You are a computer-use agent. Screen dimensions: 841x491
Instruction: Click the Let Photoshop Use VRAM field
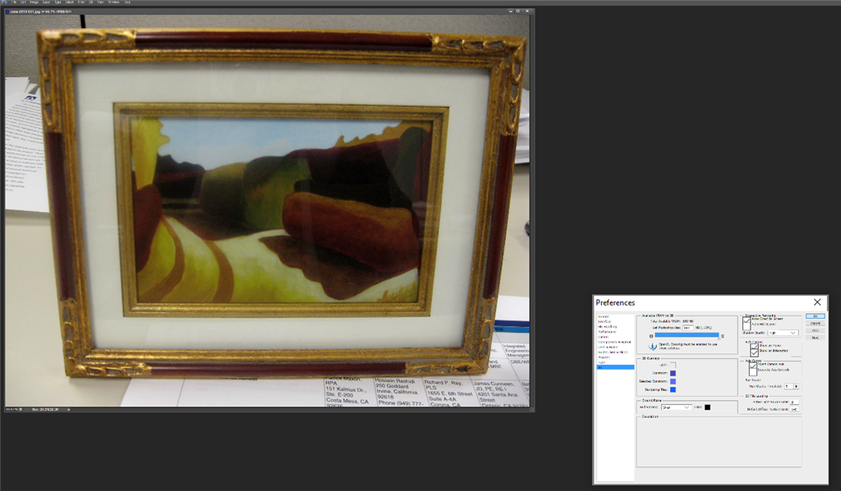pos(688,328)
